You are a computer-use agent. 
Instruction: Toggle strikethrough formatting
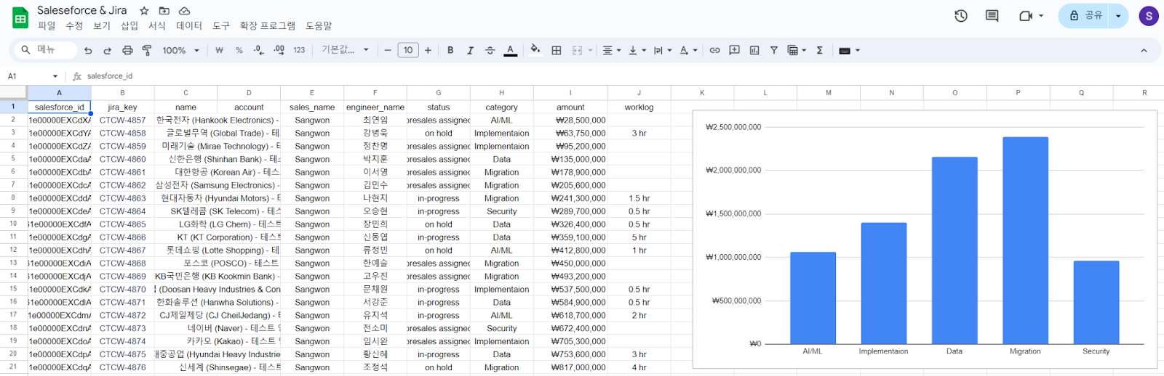pos(490,50)
